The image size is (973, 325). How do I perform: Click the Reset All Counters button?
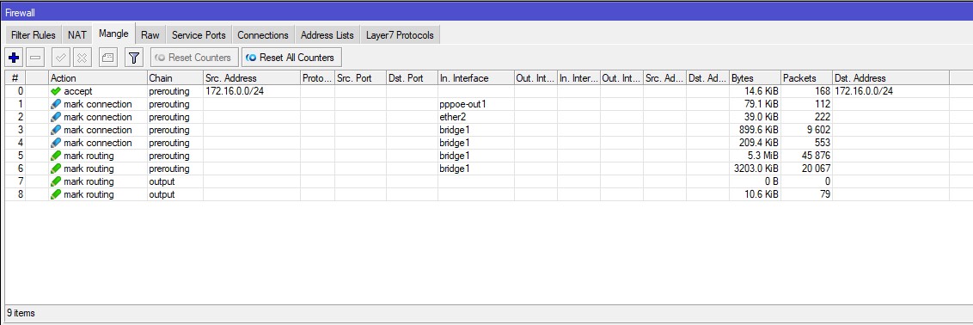pyautogui.click(x=291, y=58)
